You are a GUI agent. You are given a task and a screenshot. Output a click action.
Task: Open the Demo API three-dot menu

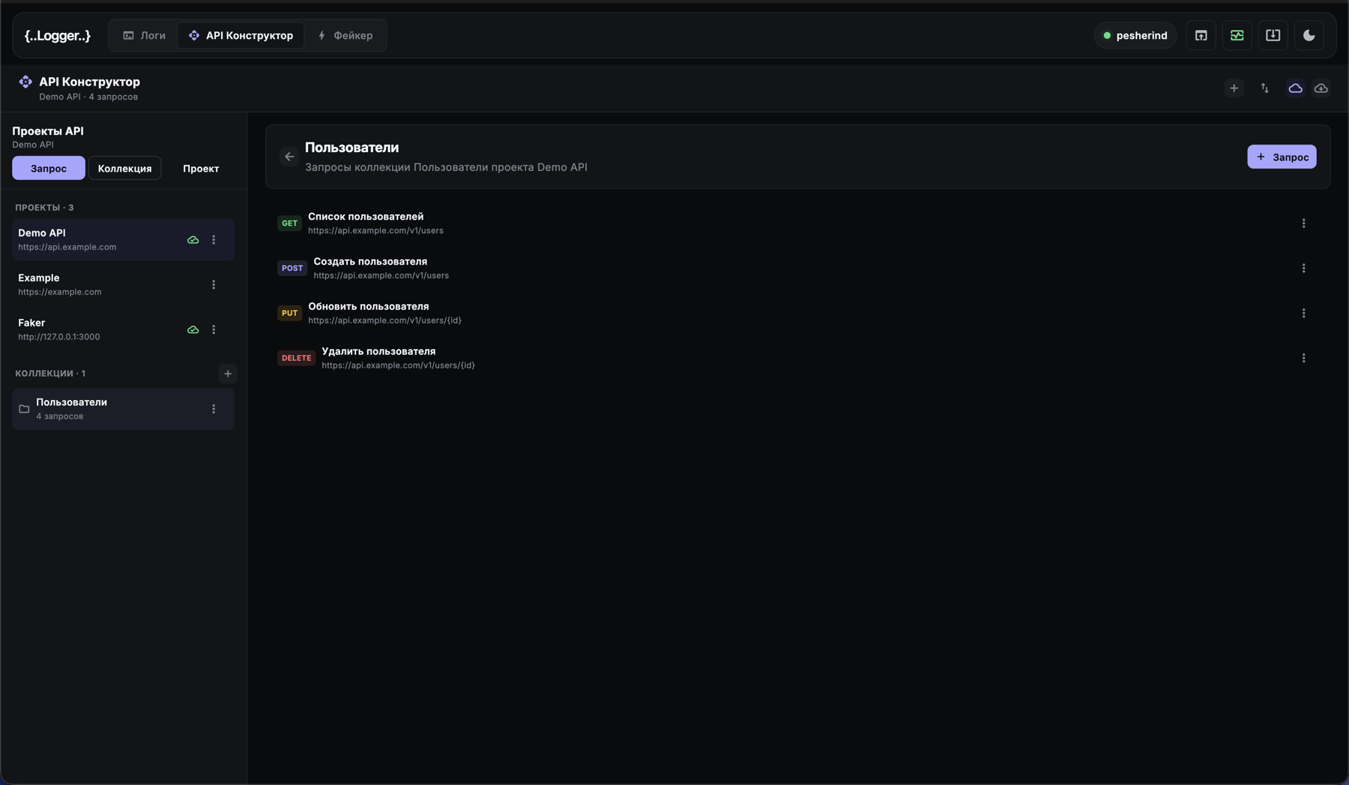(214, 240)
